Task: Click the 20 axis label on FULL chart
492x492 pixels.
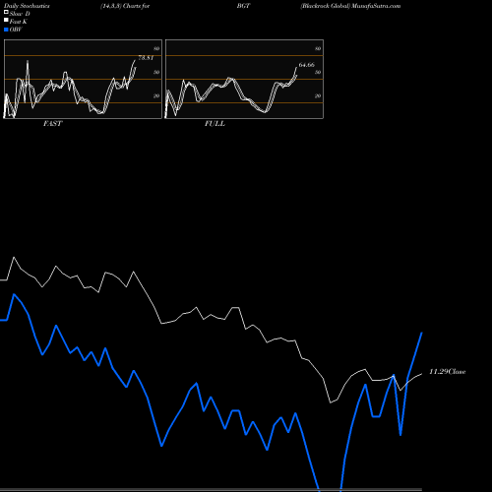Action: pyautogui.click(x=318, y=95)
